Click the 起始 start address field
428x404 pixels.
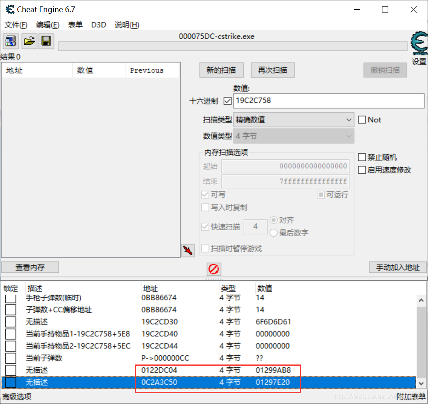285,166
